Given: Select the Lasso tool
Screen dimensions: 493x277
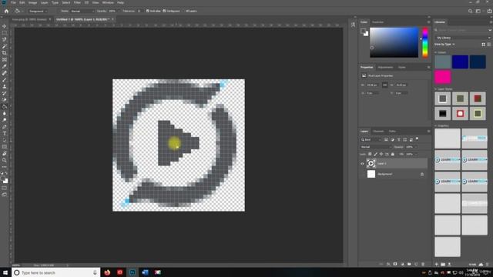Looking at the screenshot, I should (5, 39).
